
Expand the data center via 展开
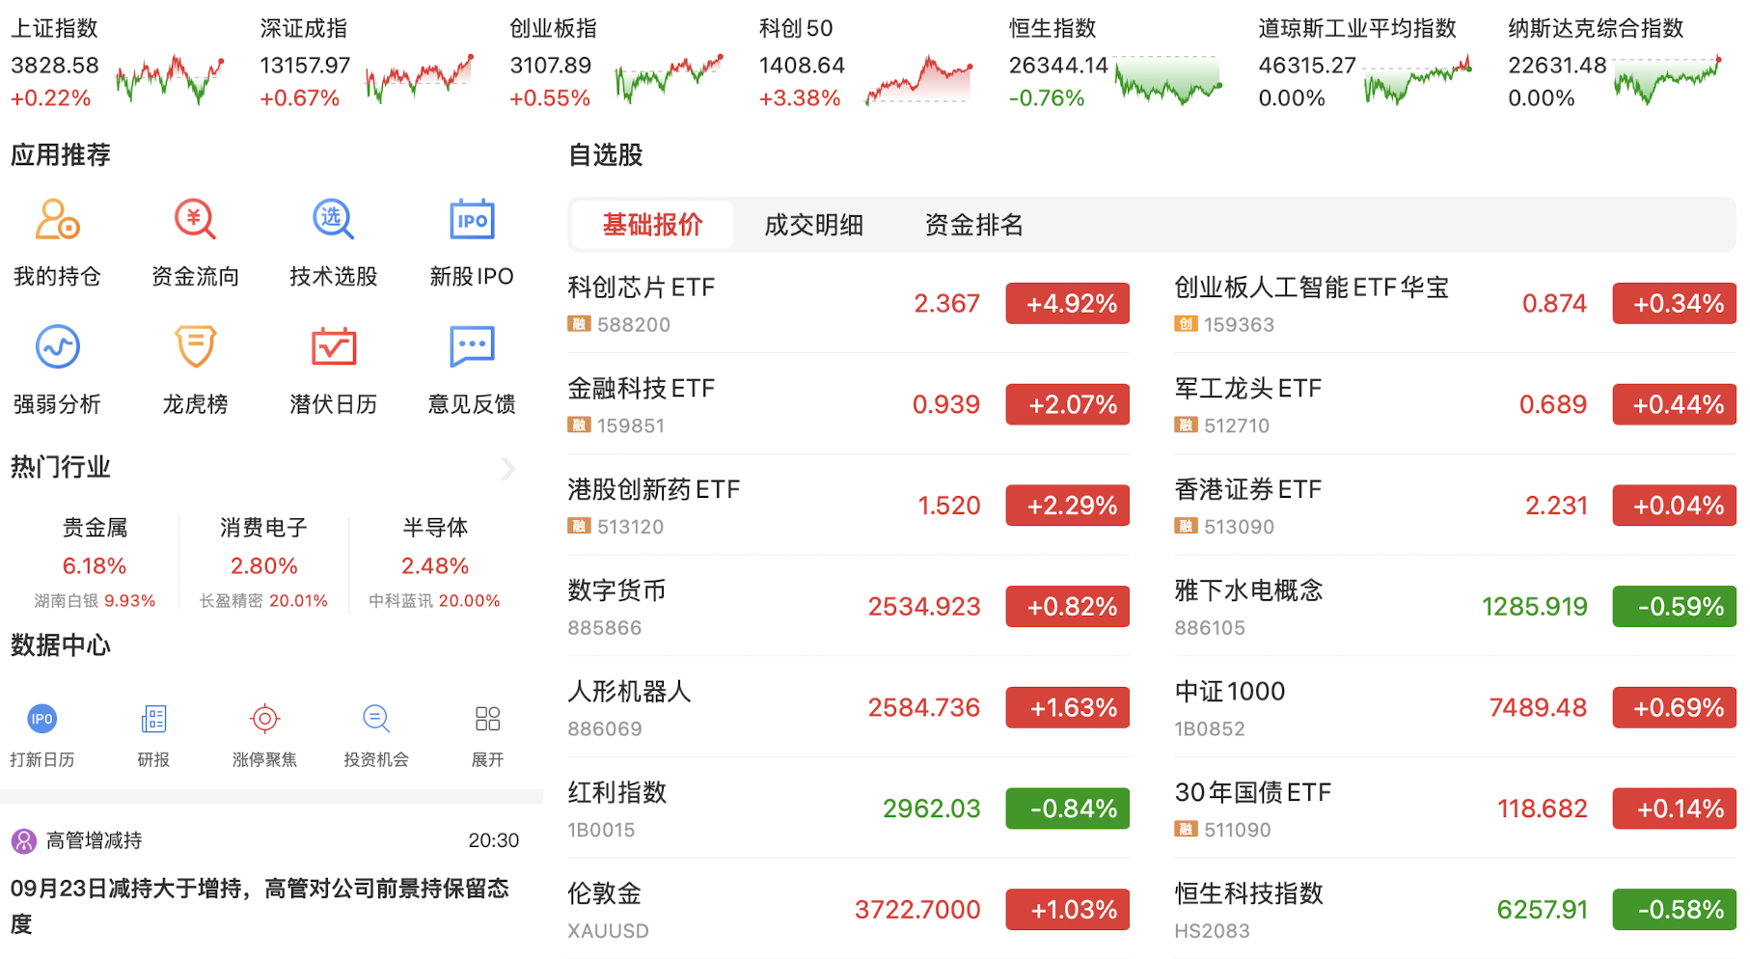(x=487, y=720)
